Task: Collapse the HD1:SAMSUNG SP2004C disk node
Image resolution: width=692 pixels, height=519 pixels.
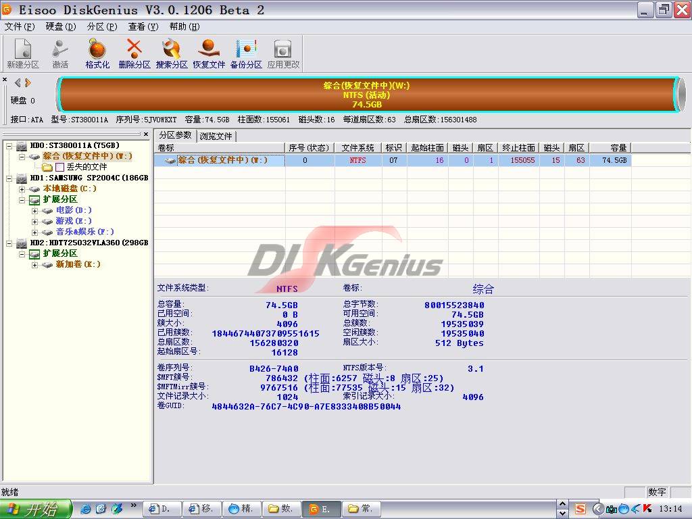Action: [9, 178]
